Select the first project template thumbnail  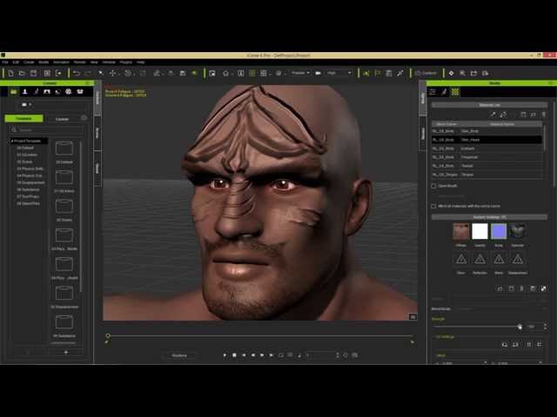[64, 149]
